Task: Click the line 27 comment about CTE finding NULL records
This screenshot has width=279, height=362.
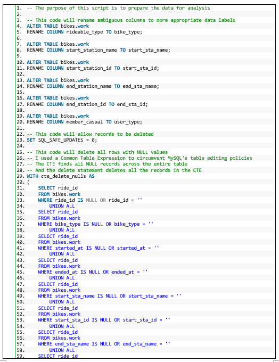Action: pos(107,164)
